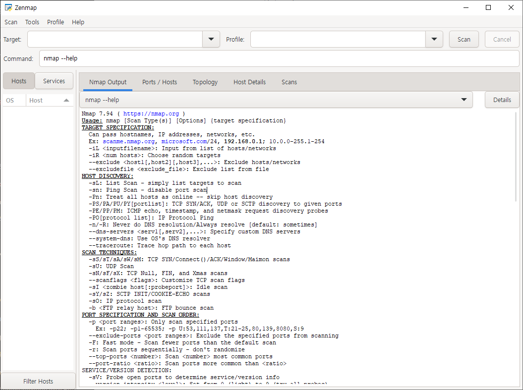The width and height of the screenshot is (523, 390).
Task: Click the SERVICE/VERSION DETECTION heading
Action: tap(127, 370)
